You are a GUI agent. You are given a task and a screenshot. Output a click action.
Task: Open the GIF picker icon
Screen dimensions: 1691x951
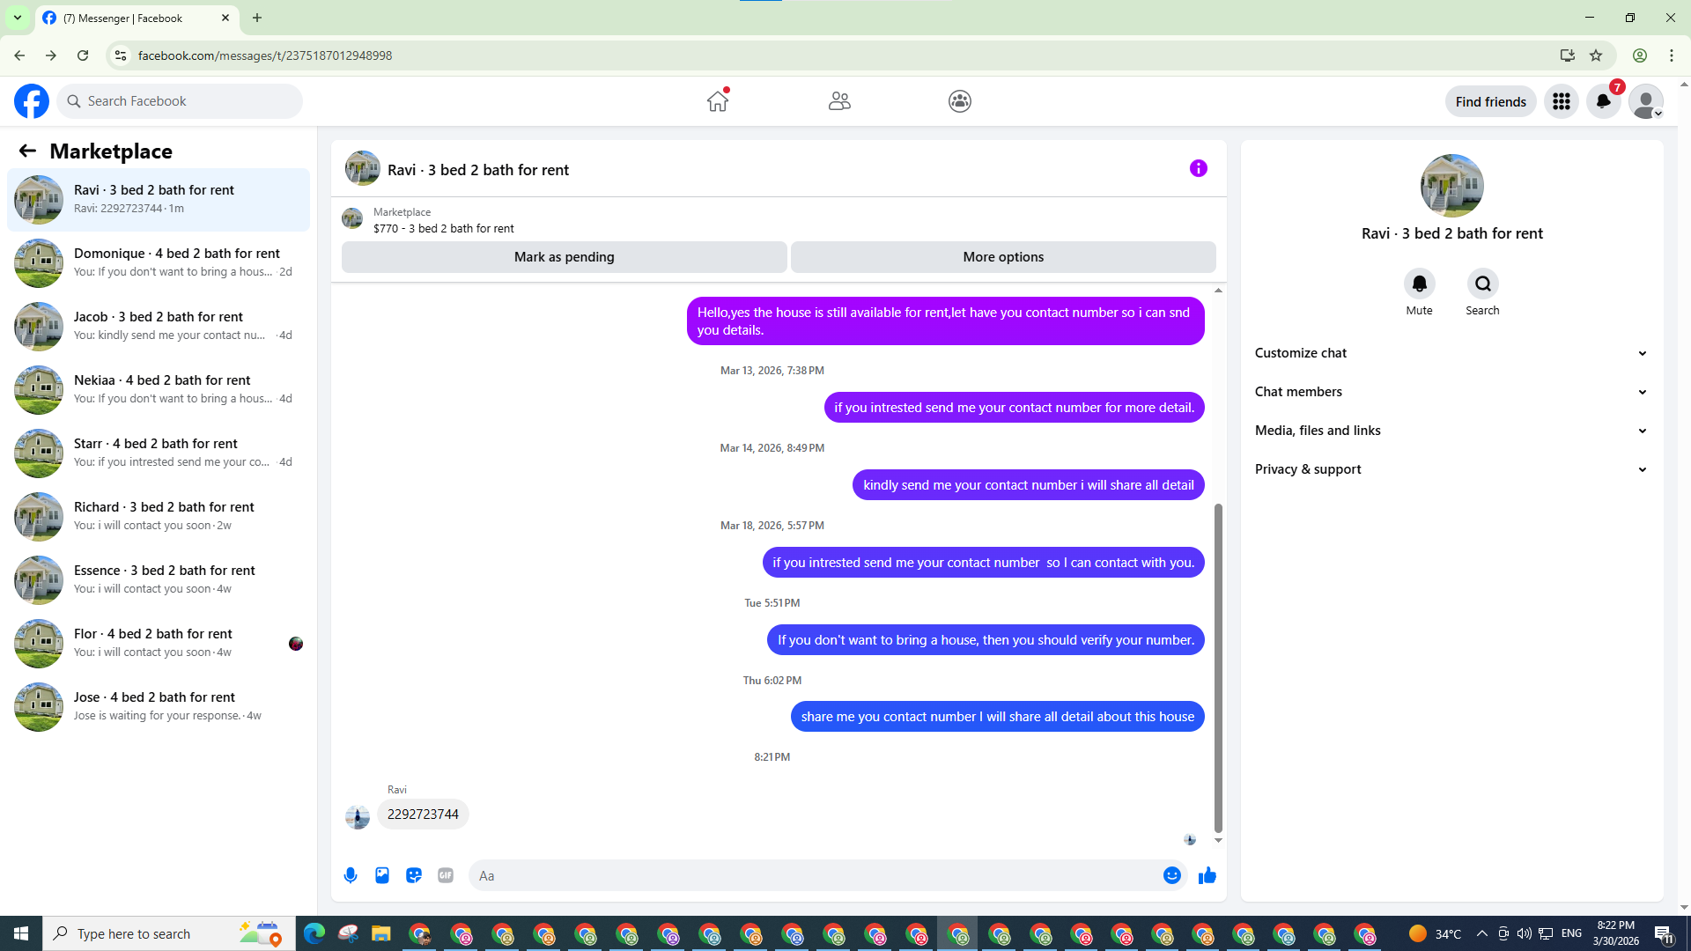(446, 875)
